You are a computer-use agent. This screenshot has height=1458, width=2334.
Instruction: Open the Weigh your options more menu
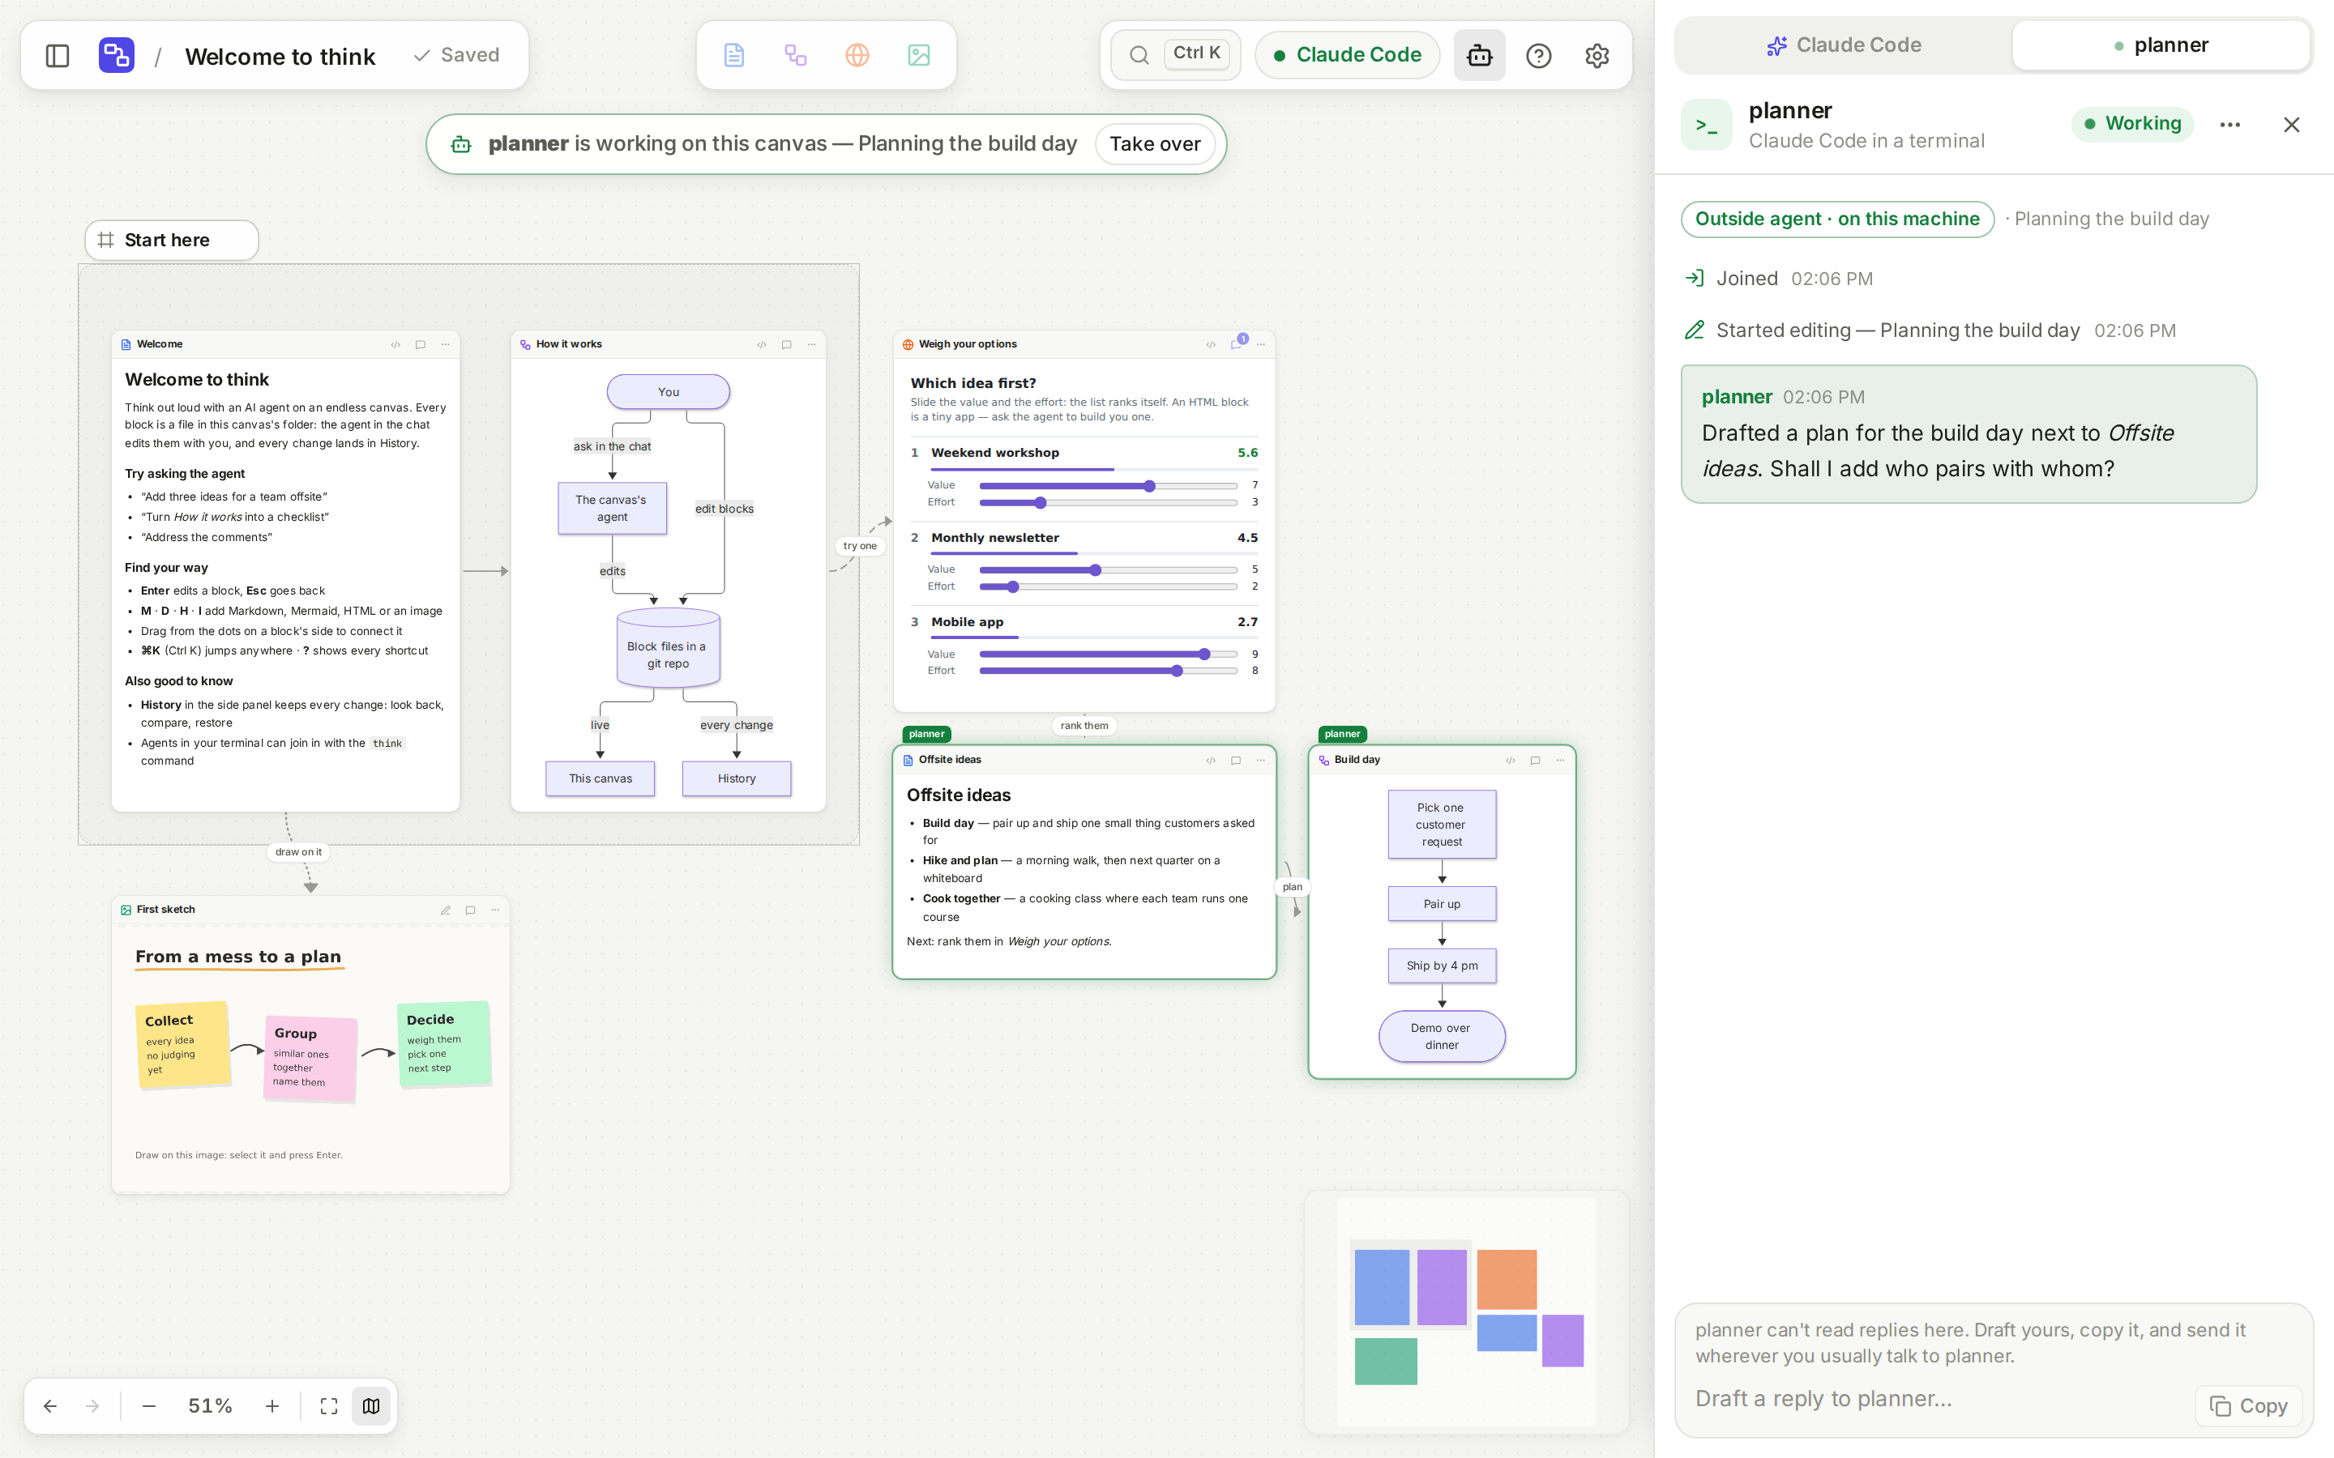(x=1260, y=344)
